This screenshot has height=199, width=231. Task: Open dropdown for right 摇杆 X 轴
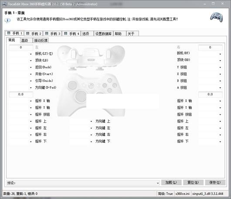220,101
